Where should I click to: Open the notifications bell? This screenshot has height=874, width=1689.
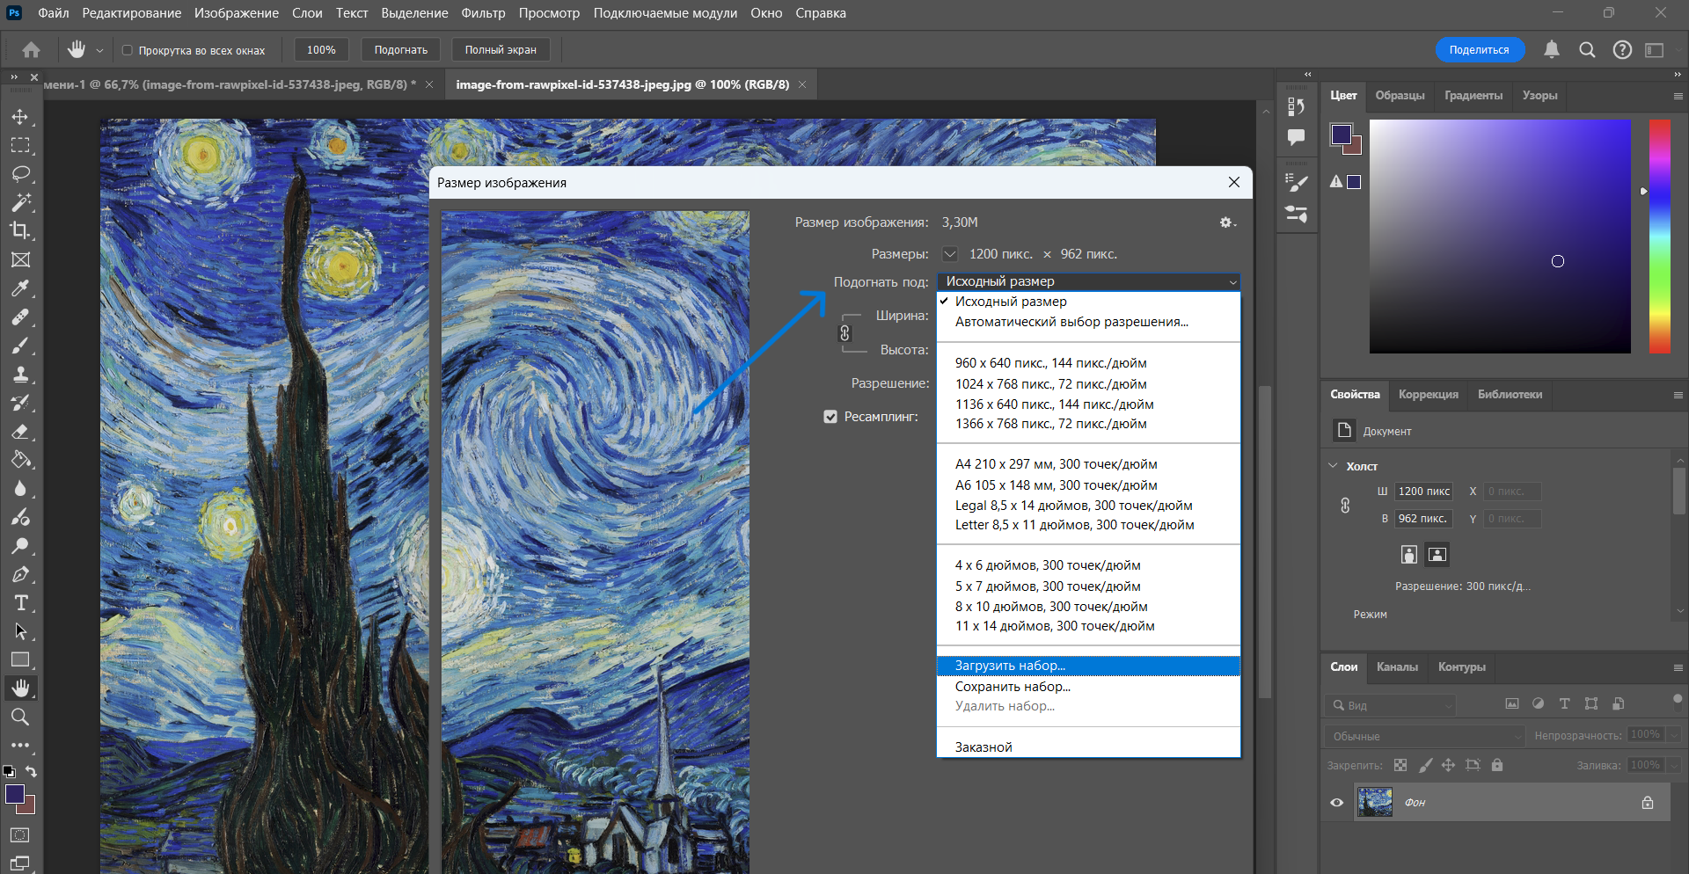coord(1552,50)
